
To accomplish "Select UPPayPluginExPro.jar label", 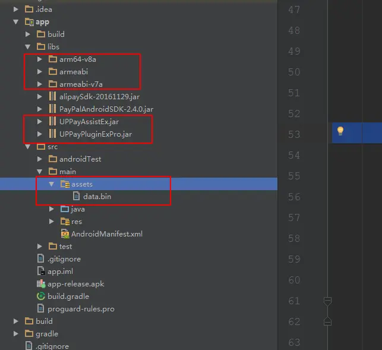I will (x=96, y=134).
